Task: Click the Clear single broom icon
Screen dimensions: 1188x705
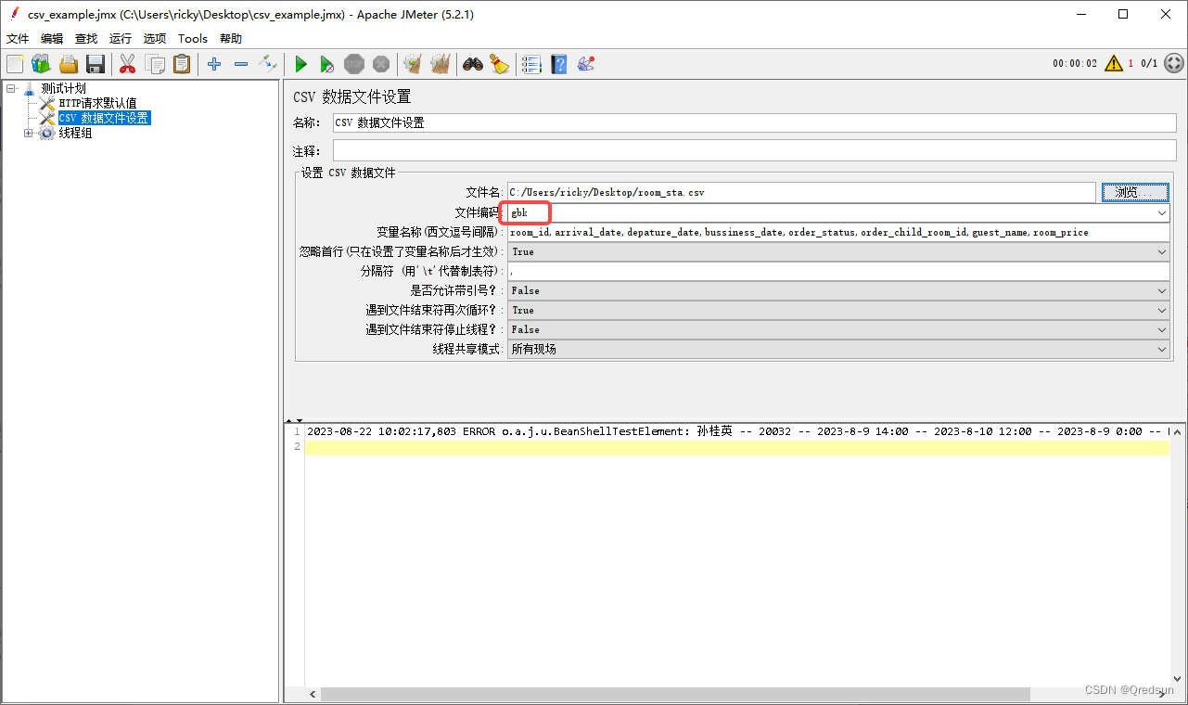Action: coord(413,64)
